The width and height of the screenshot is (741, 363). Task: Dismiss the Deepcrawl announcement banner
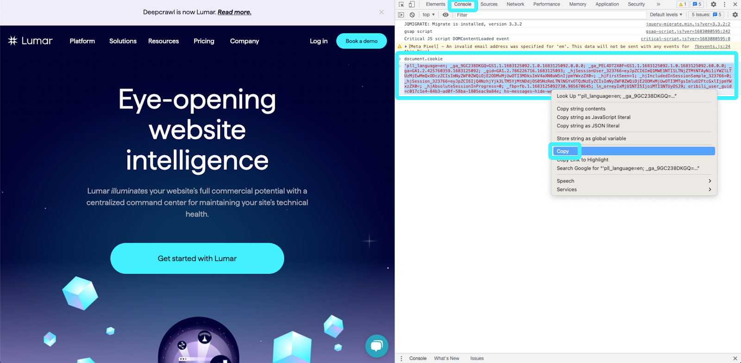pyautogui.click(x=382, y=12)
